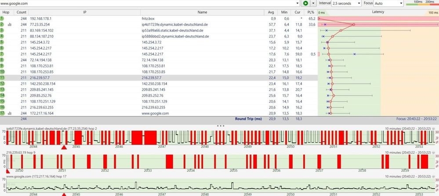This screenshot has height=196, width=439.
Task: Click the hop 14 green number icon
Action: pyautogui.click(x=2, y=95)
